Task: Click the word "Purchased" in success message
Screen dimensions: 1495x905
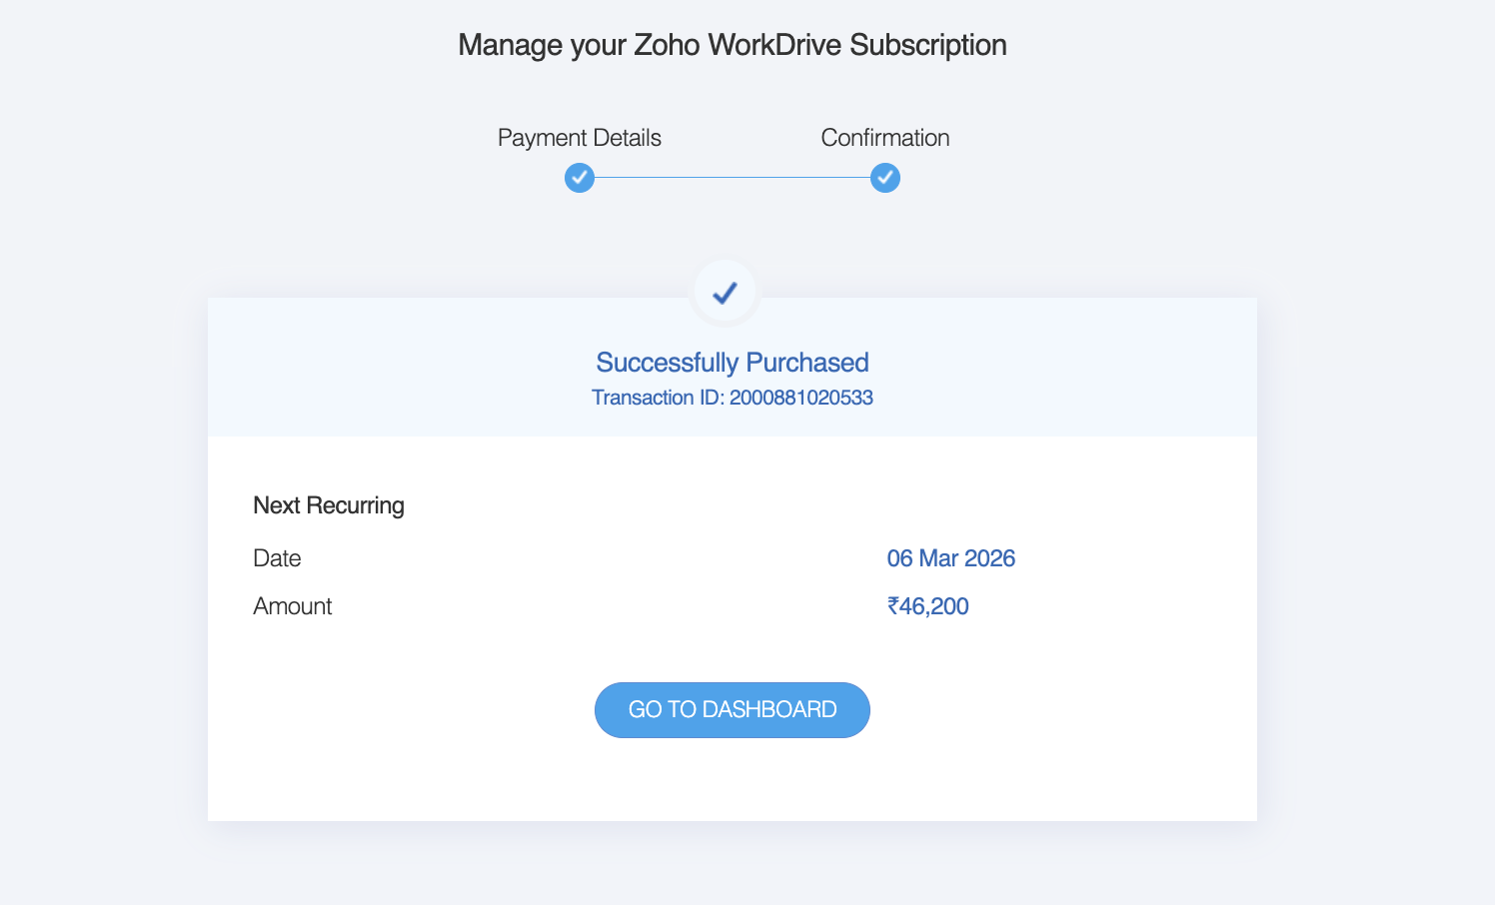Action: [807, 363]
